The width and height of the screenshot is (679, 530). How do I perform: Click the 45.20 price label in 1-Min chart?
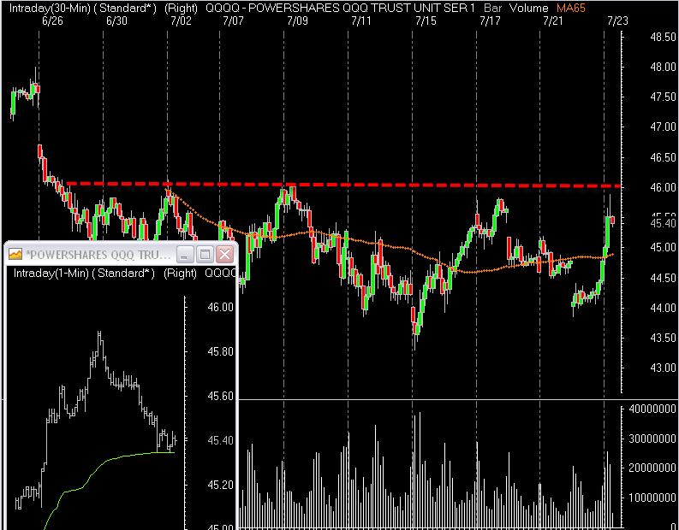(x=220, y=485)
